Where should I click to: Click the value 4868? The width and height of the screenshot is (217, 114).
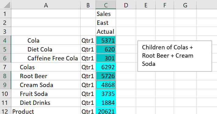[x=106, y=85]
